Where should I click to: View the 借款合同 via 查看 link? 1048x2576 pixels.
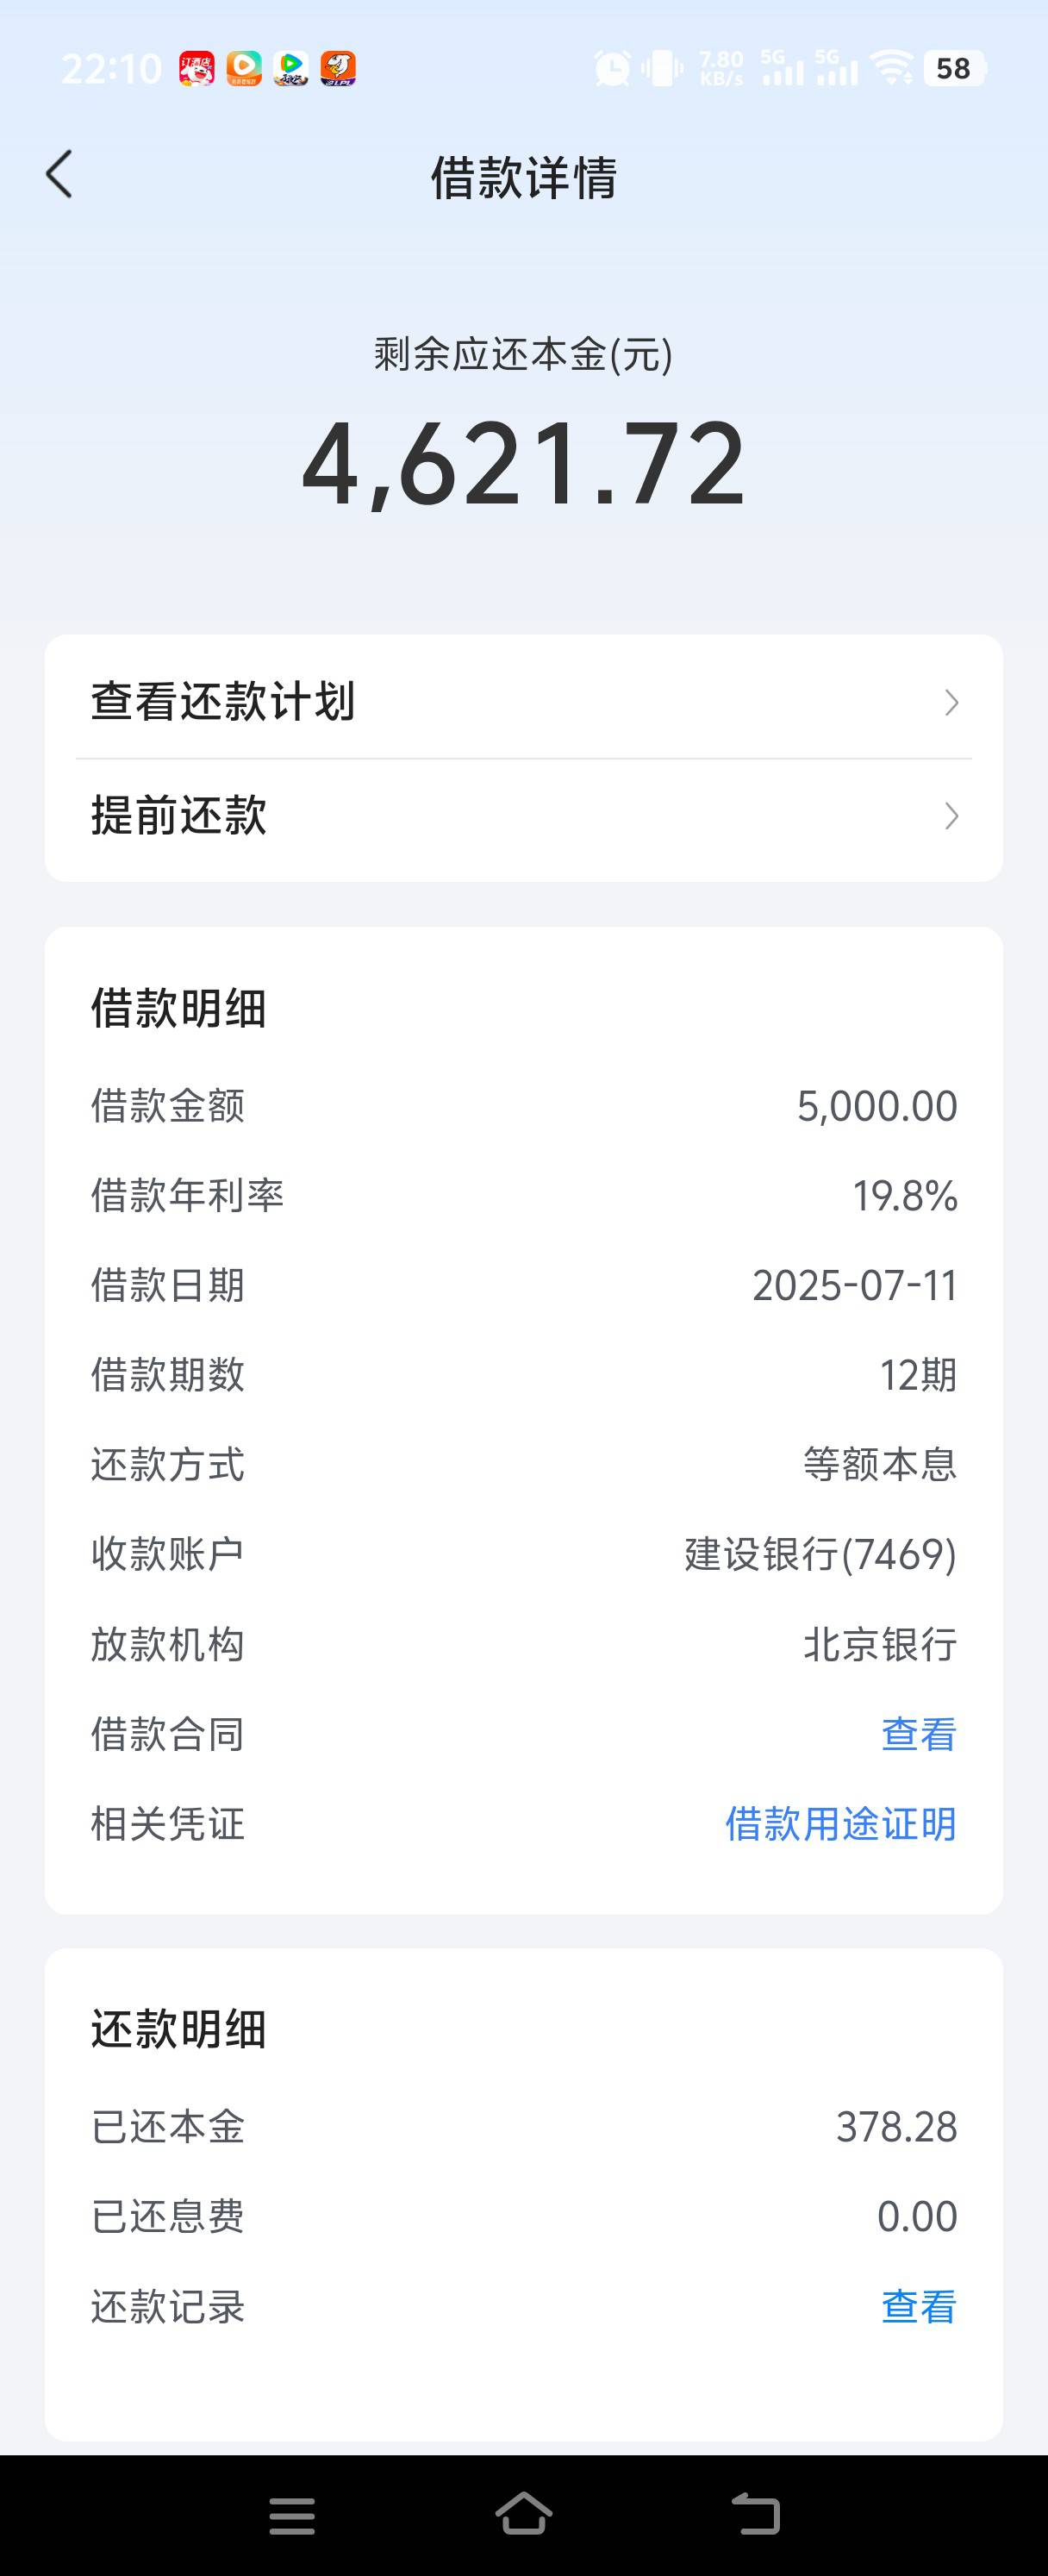(919, 1734)
